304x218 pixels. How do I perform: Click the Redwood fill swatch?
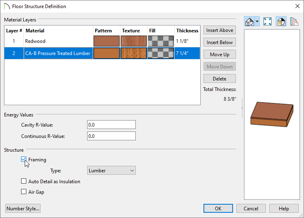point(161,41)
